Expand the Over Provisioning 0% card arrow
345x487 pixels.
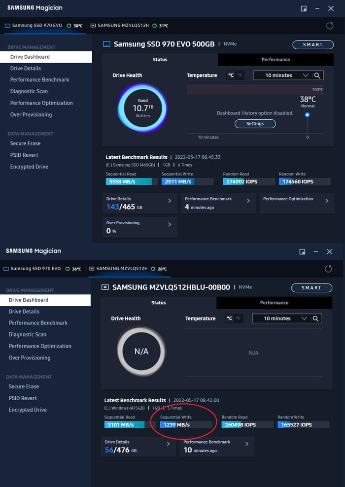[170, 225]
